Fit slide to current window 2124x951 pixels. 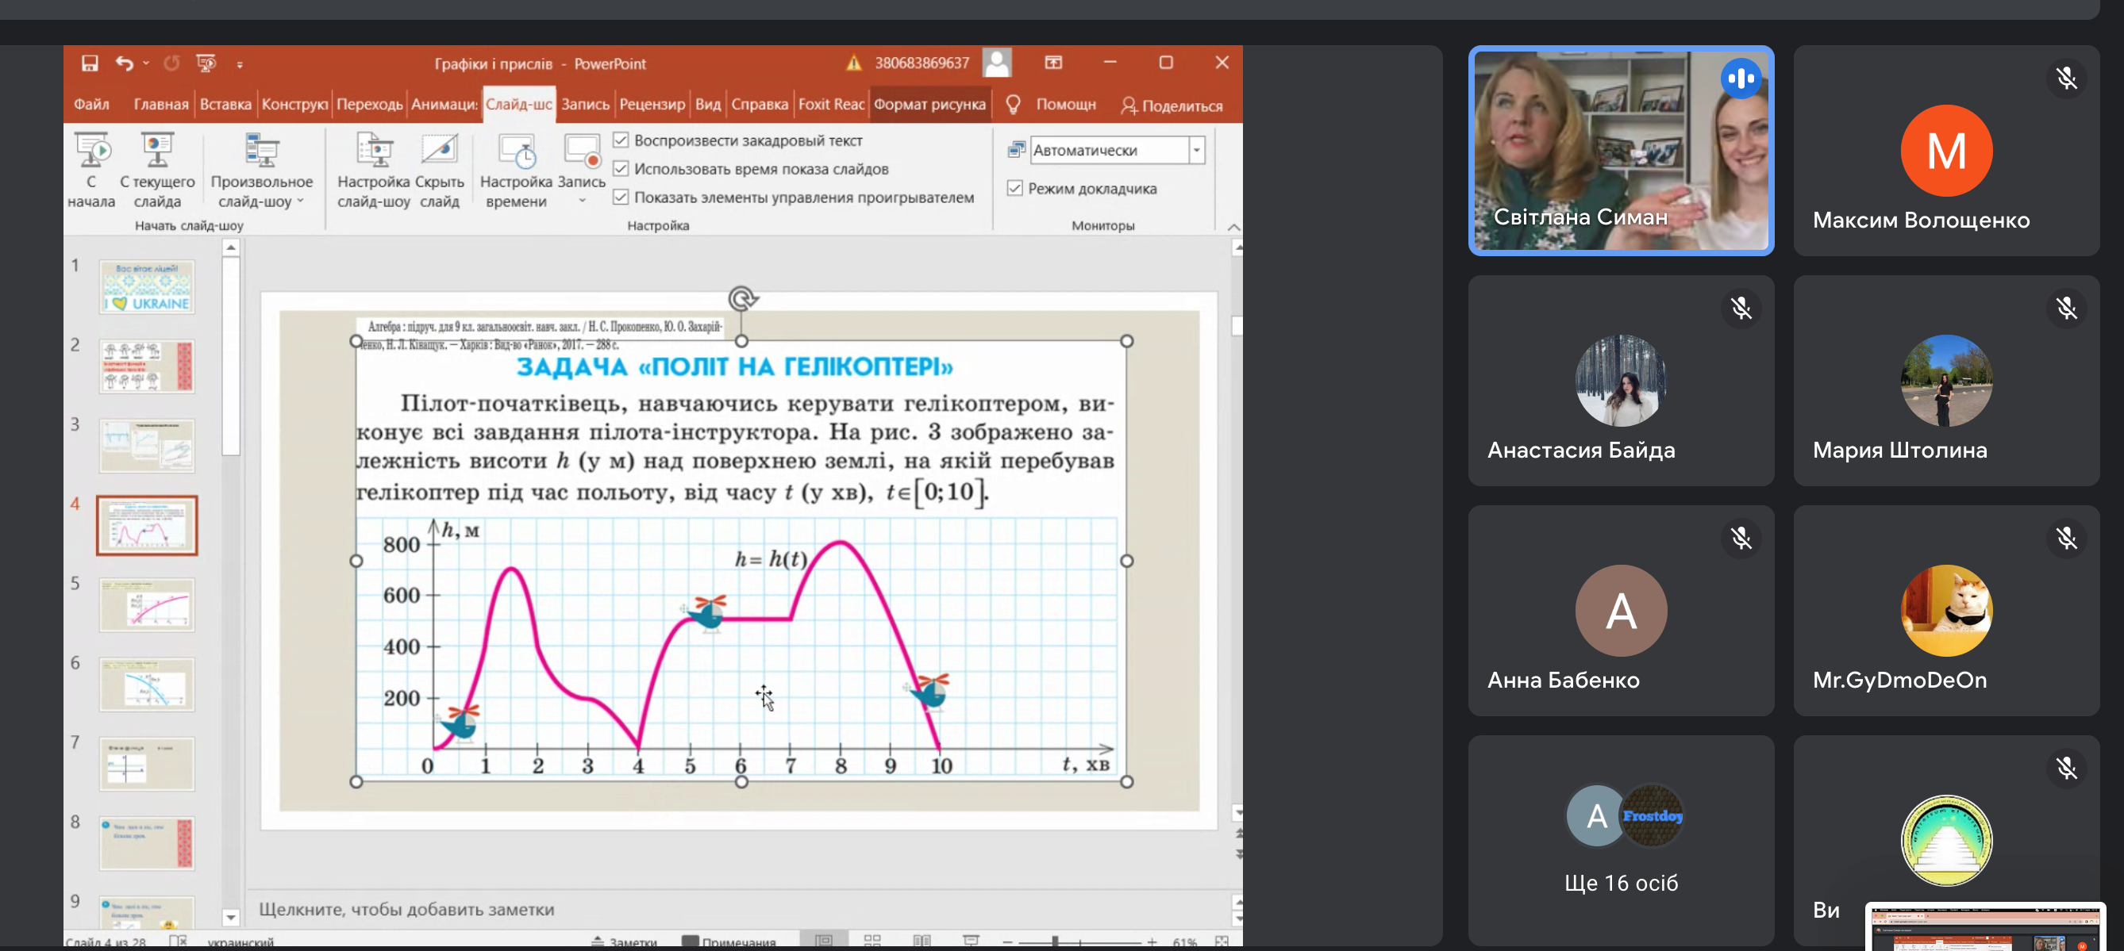[x=1222, y=941]
